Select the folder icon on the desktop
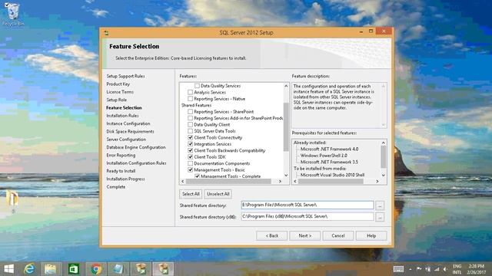The width and height of the screenshot is (492, 276). 12,199
